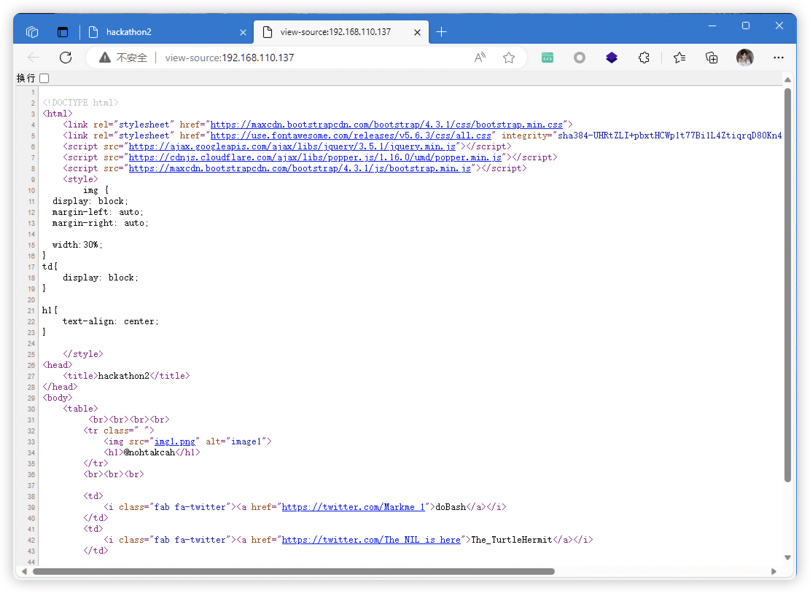Click the grey circle extension icon
810x593 pixels.
579,57
